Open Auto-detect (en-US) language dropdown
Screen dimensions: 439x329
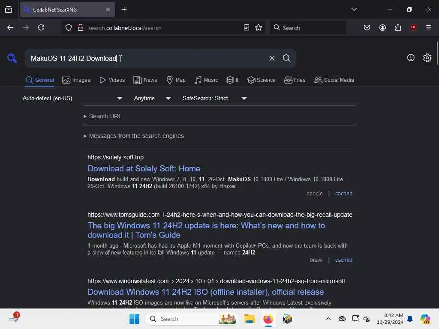click(72, 98)
